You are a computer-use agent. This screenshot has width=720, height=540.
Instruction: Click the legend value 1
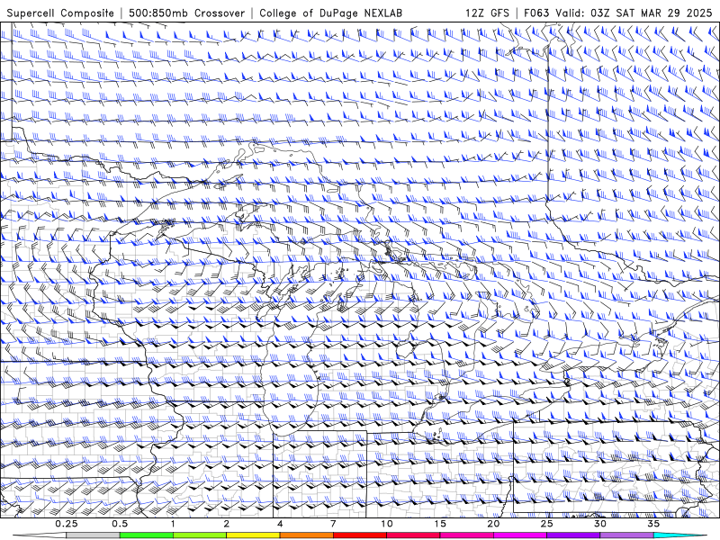173,524
